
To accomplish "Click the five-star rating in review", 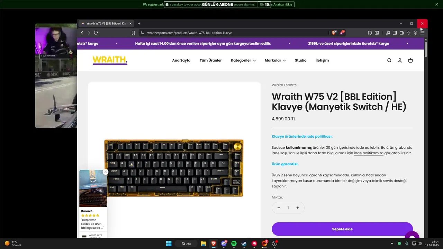I will pos(90,215).
